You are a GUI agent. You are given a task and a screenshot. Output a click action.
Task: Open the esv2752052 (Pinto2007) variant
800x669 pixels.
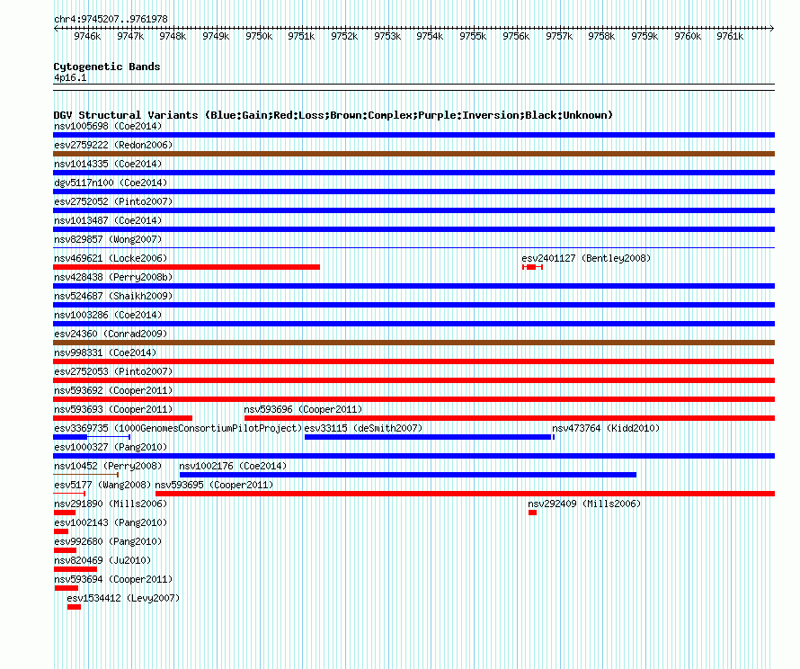click(113, 201)
